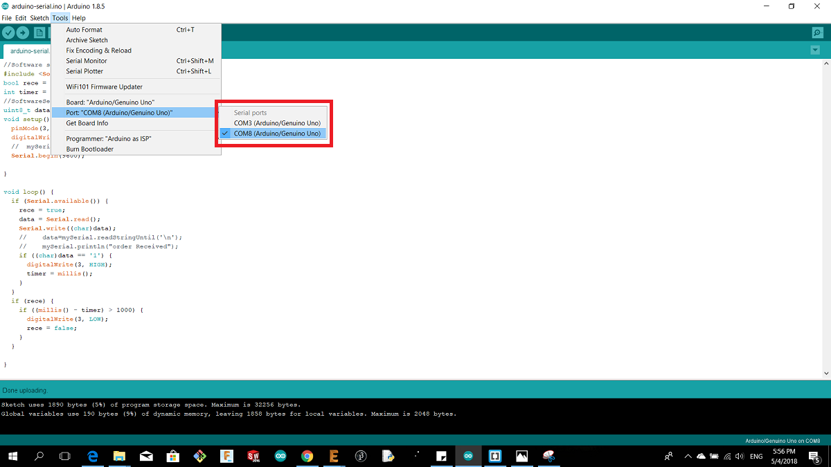Open Serial Monitor from Tools menu
831x467 pixels.
pyautogui.click(x=136, y=61)
